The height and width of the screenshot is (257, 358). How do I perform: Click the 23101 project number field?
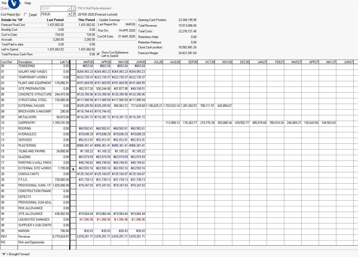[54, 9]
